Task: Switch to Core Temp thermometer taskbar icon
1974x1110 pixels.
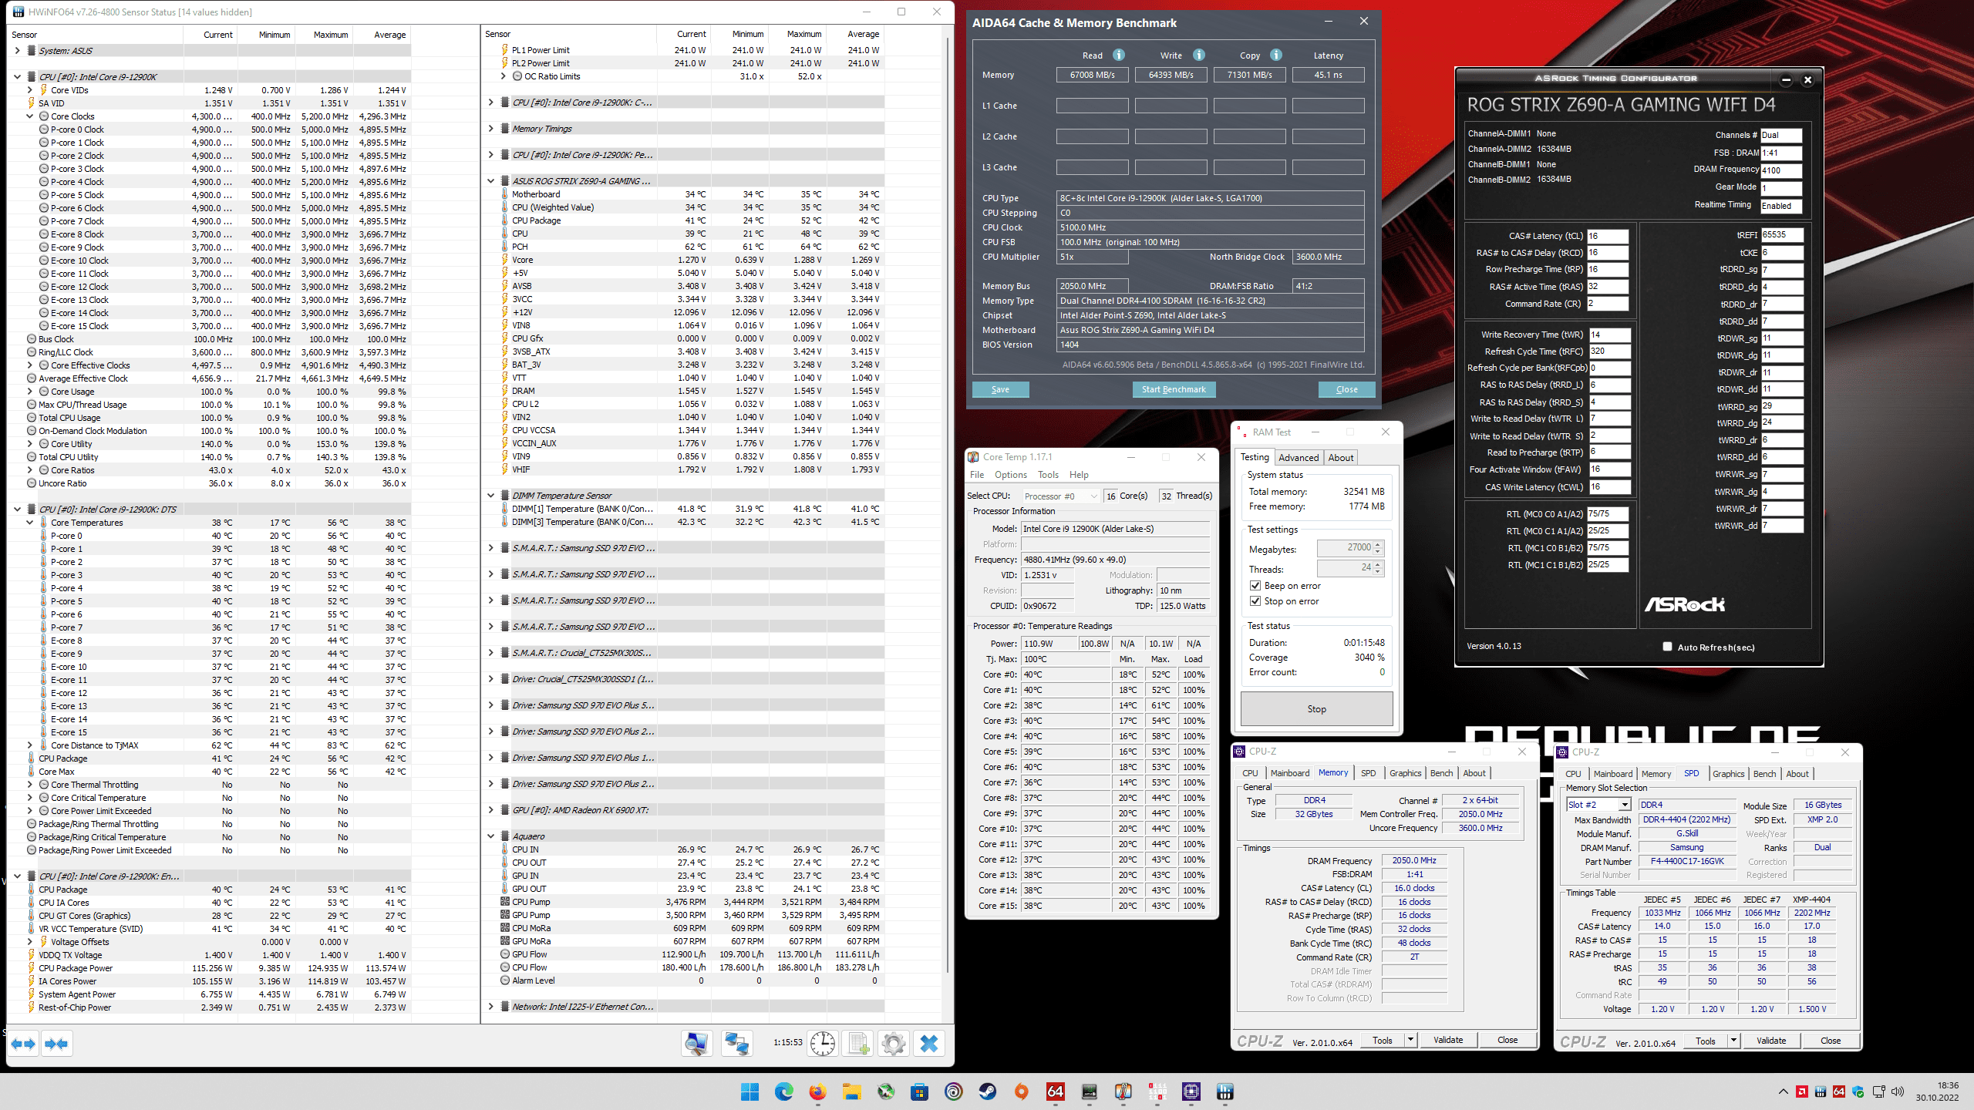Action: 1123,1091
